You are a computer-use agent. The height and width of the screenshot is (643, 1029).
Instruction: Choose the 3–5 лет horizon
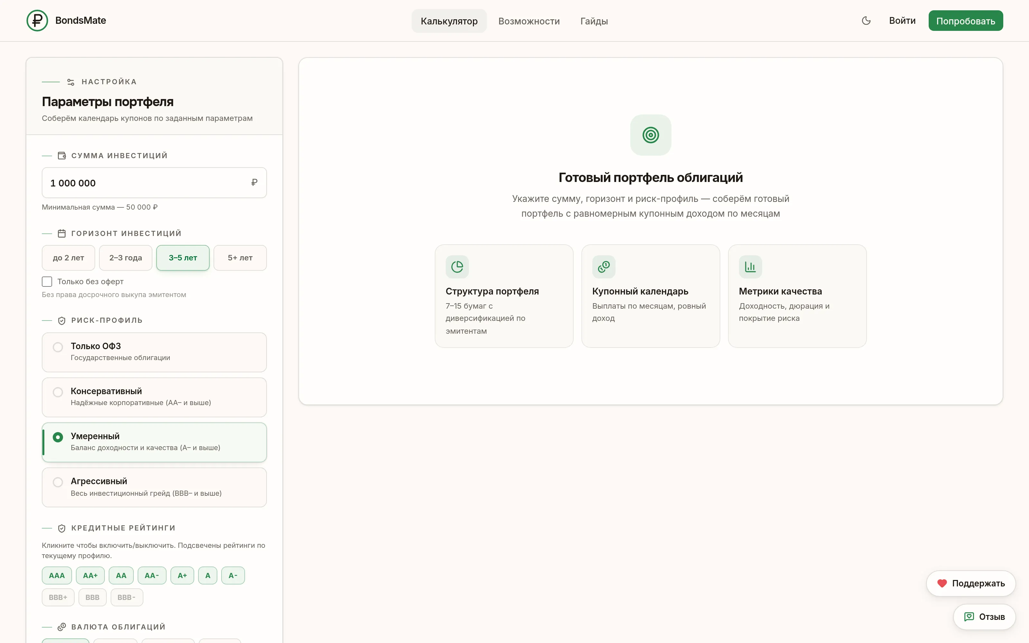coord(183,258)
